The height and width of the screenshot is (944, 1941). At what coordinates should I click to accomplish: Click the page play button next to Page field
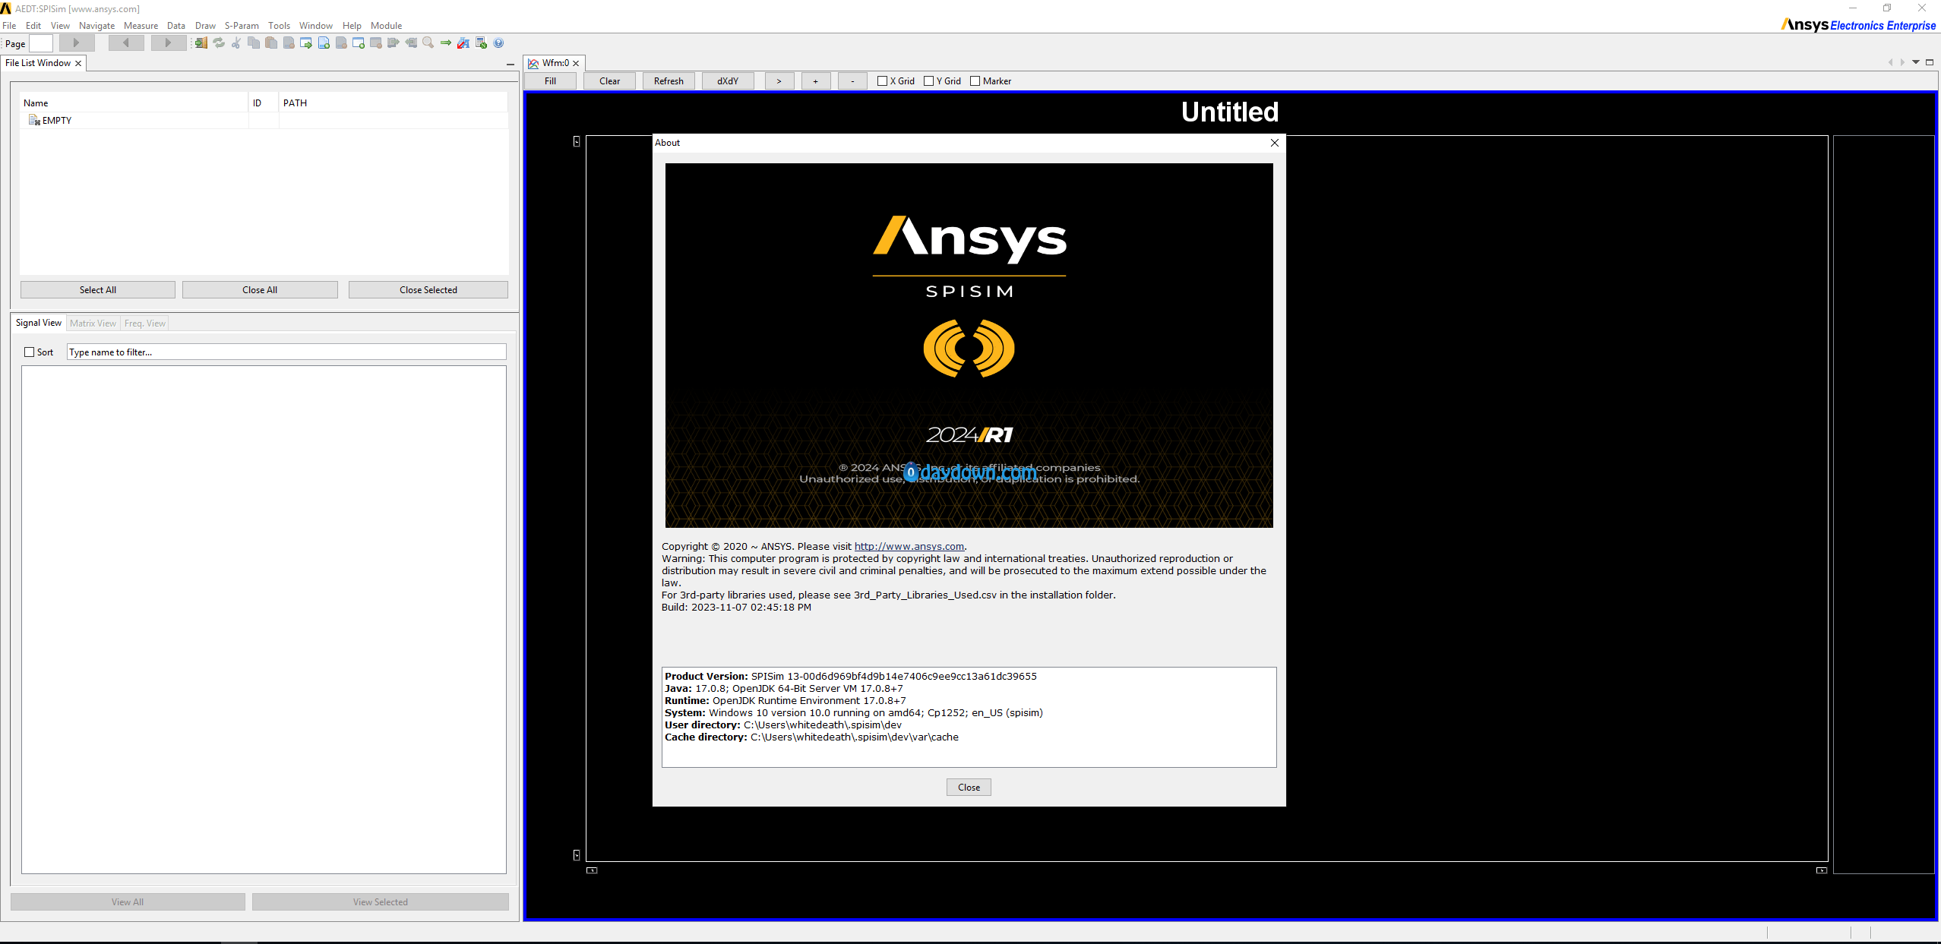point(77,43)
